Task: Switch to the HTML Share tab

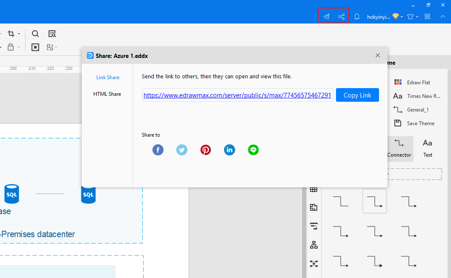Action: coord(107,94)
